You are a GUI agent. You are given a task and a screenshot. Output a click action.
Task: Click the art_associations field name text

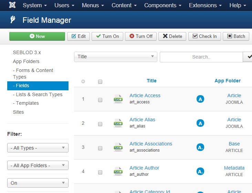coord(145,150)
